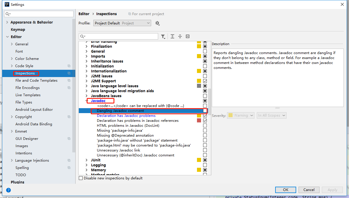Click 'Editor' in the breadcrumb path
The image size is (349, 198).
pyautogui.click(x=84, y=14)
